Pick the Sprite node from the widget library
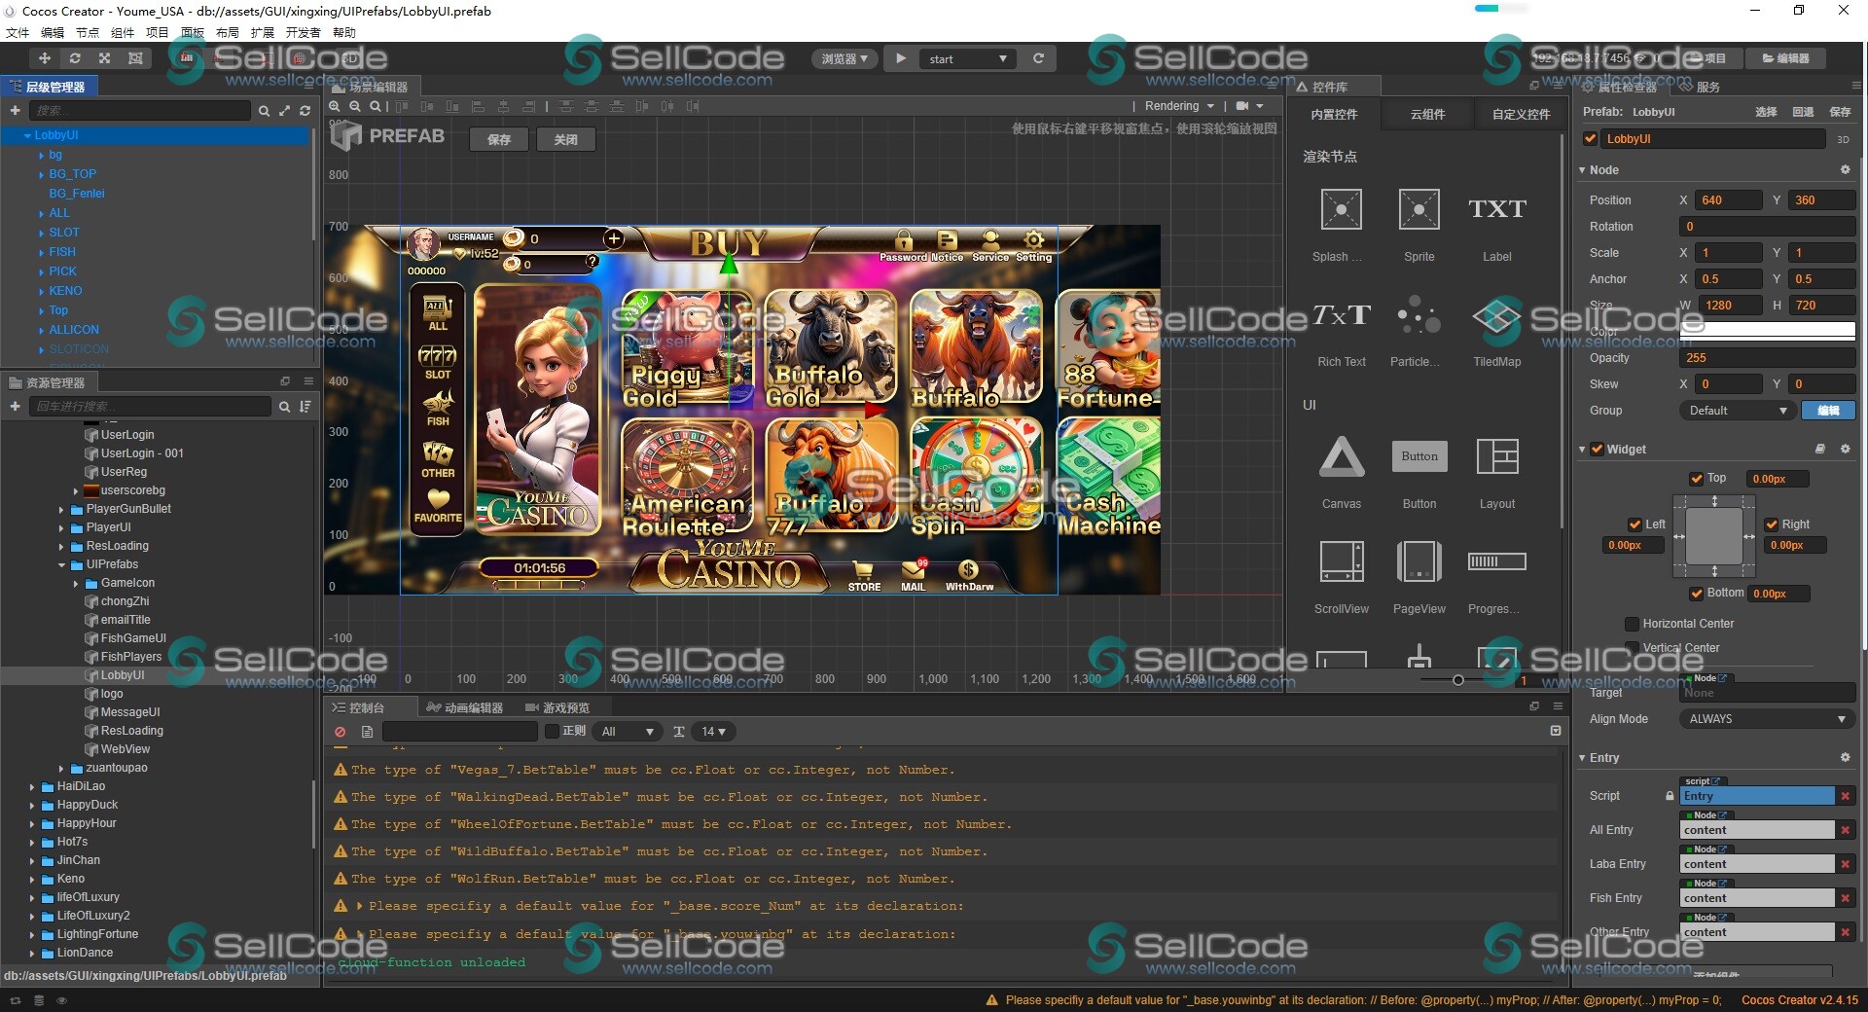This screenshot has width=1868, height=1012. pyautogui.click(x=1419, y=209)
